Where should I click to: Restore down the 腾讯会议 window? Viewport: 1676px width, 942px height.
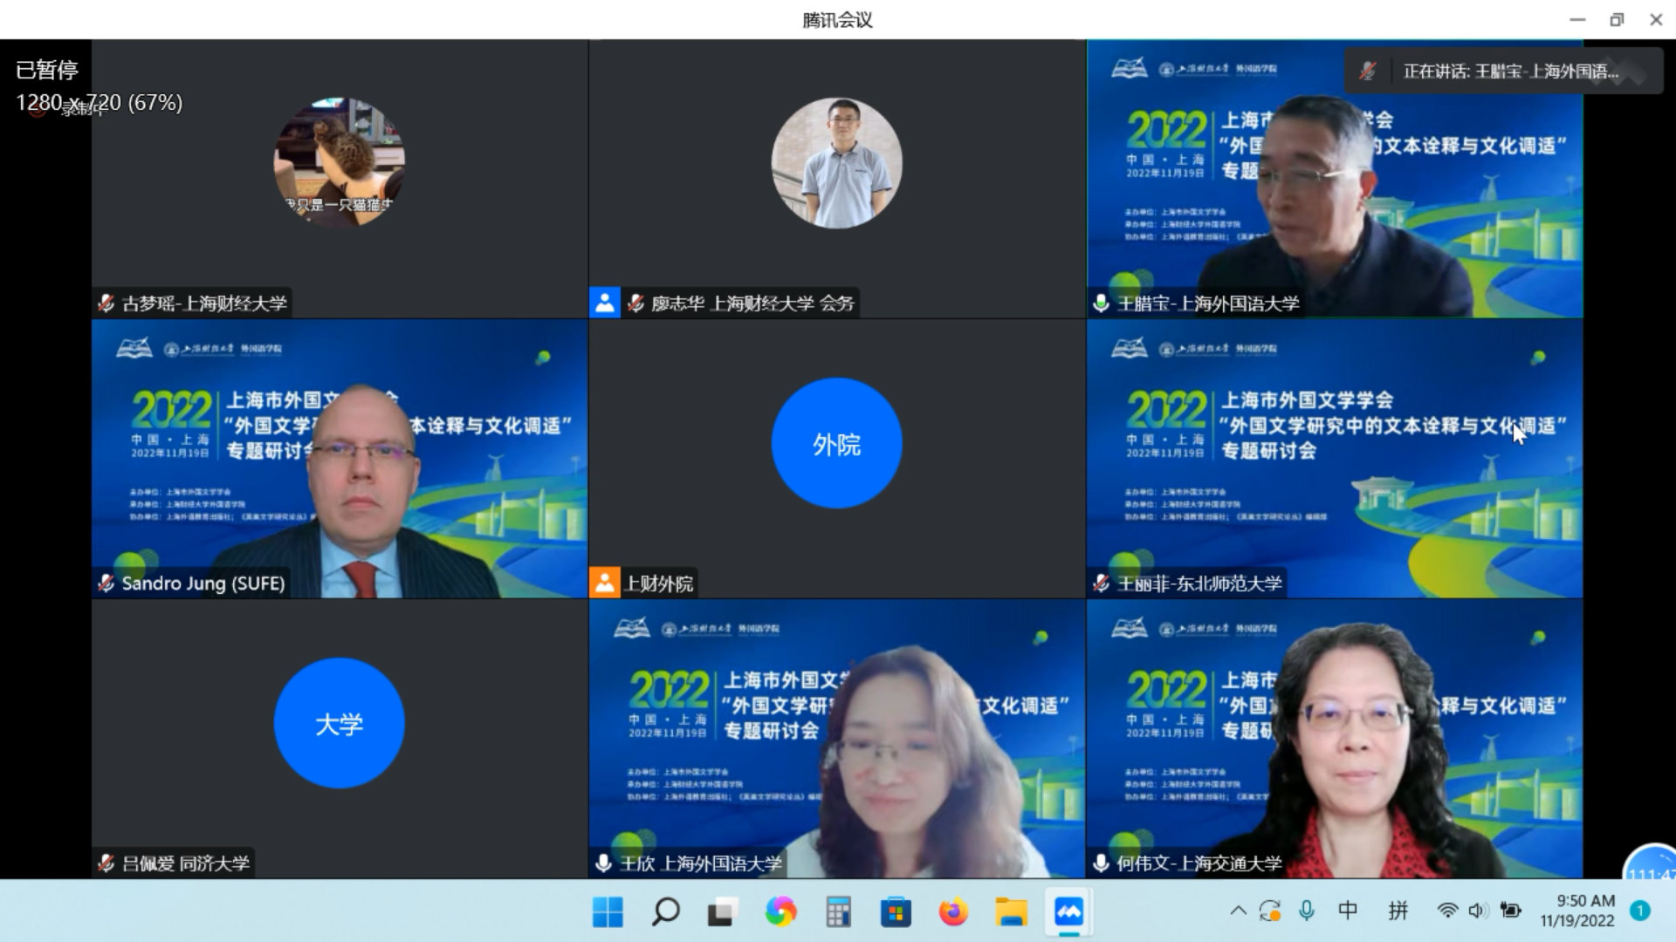click(1617, 19)
